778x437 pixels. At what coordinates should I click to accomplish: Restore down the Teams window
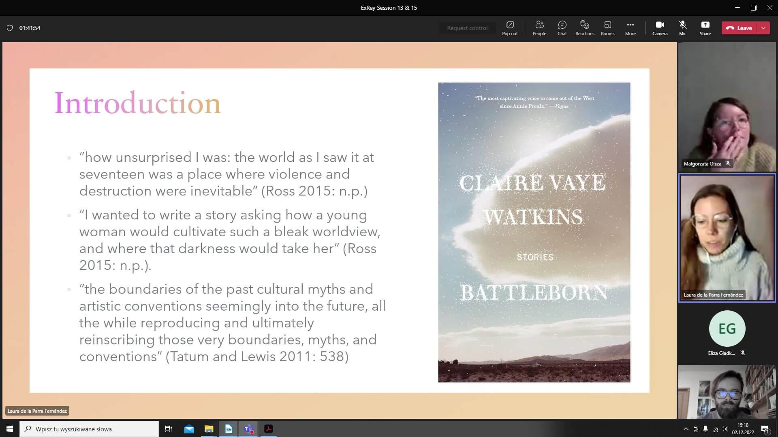[x=754, y=8]
